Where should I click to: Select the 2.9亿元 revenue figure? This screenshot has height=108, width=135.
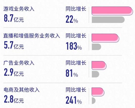pyautogui.click(x=14, y=72)
